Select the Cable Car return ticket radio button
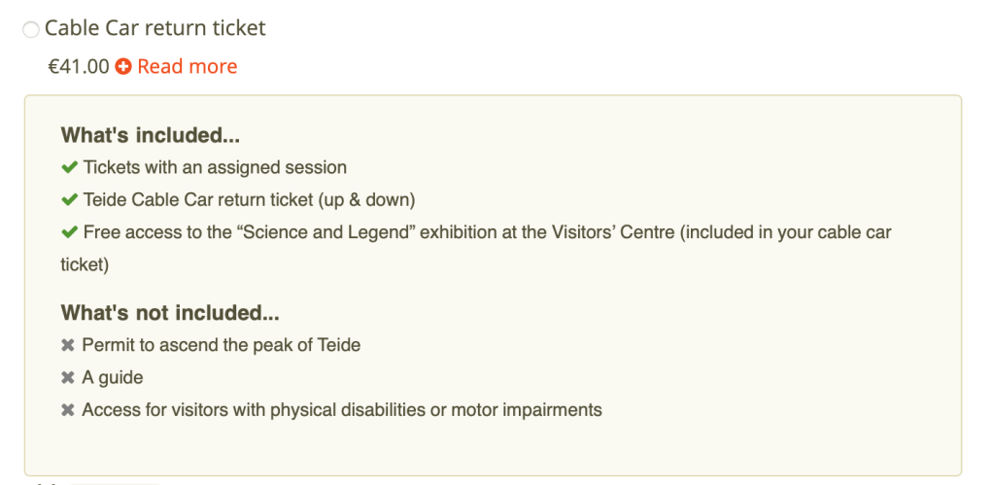The height and width of the screenshot is (485, 994). pyautogui.click(x=31, y=30)
